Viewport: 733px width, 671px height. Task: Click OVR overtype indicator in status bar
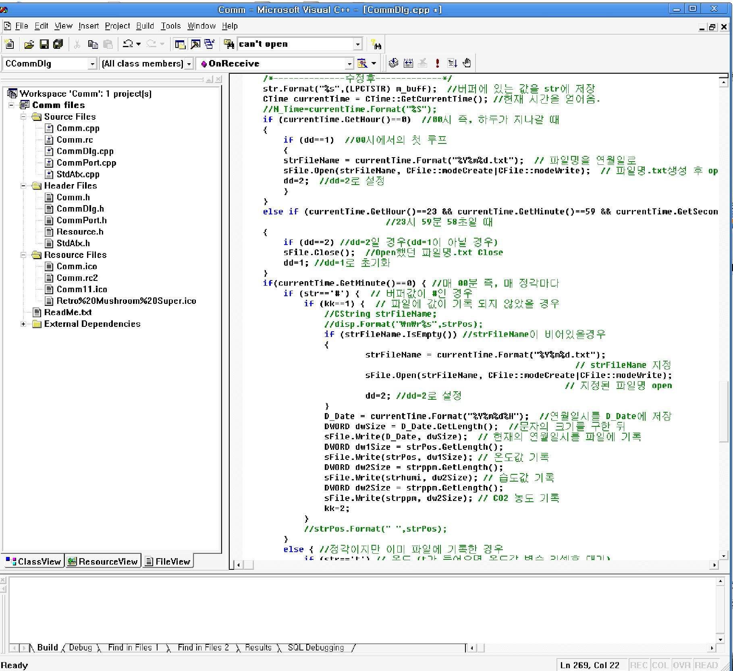tap(681, 665)
